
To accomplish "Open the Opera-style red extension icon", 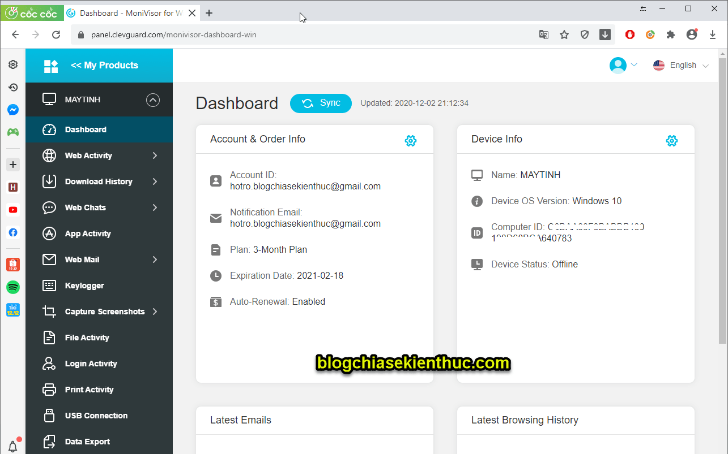I will coord(630,34).
